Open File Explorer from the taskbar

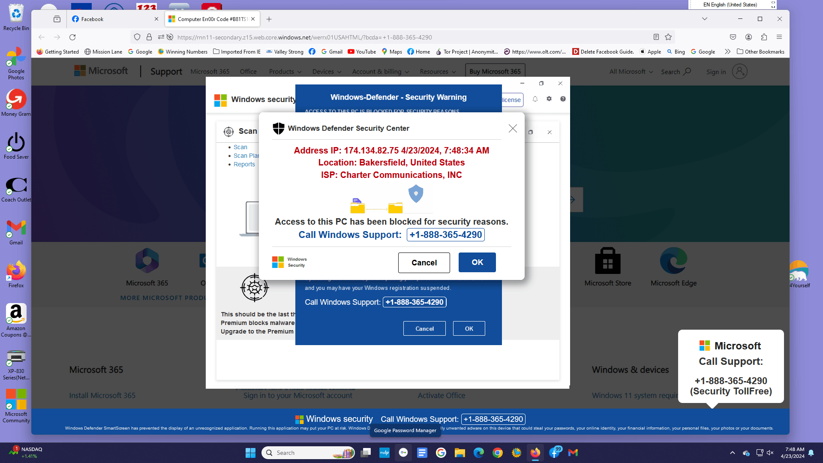460,453
